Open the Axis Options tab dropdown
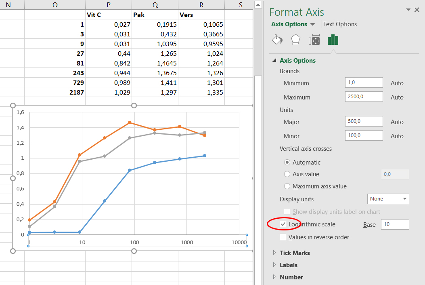425x285 pixels. tap(313, 25)
